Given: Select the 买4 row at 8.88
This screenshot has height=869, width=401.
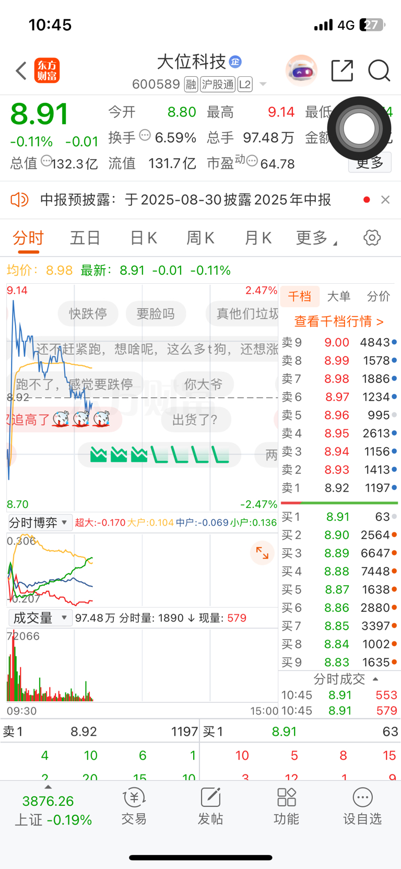Looking at the screenshot, I should 339,571.
